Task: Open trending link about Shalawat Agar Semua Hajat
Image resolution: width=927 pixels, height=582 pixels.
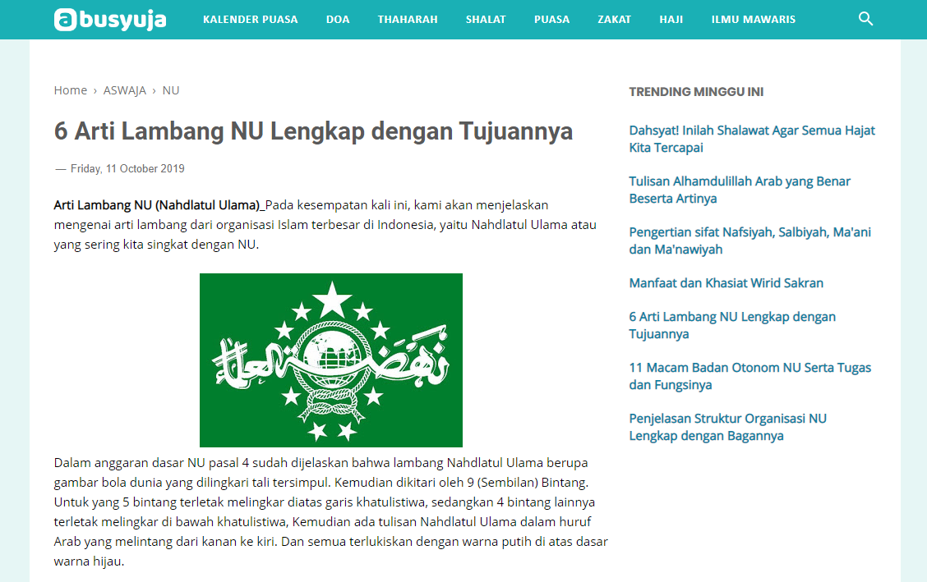Action: (x=752, y=139)
